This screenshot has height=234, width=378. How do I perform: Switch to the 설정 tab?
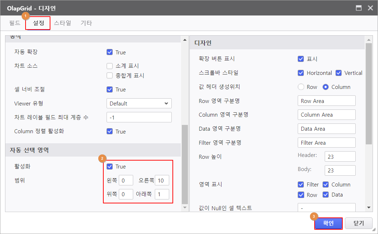[x=38, y=23]
